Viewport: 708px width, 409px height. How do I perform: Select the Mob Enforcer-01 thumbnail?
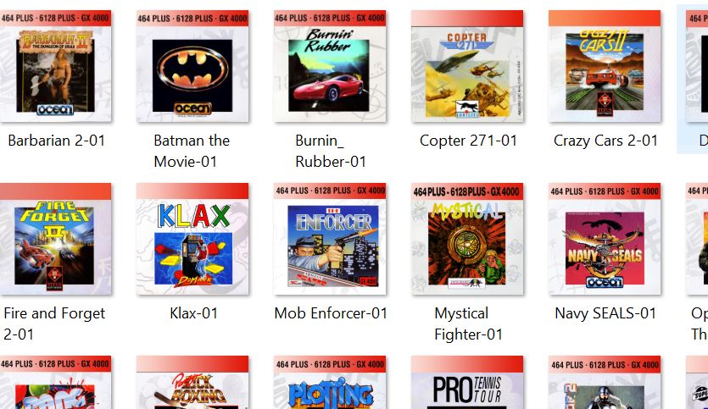tap(330, 239)
